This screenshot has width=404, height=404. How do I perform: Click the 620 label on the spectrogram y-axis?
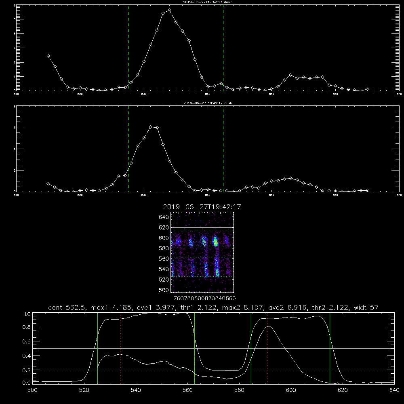coord(164,227)
